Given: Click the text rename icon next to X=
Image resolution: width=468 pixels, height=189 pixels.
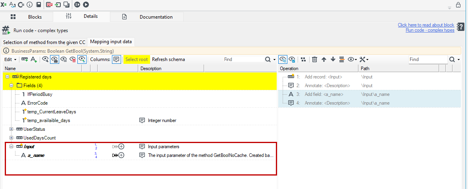Looking at the screenshot, I should tap(12, 4).
